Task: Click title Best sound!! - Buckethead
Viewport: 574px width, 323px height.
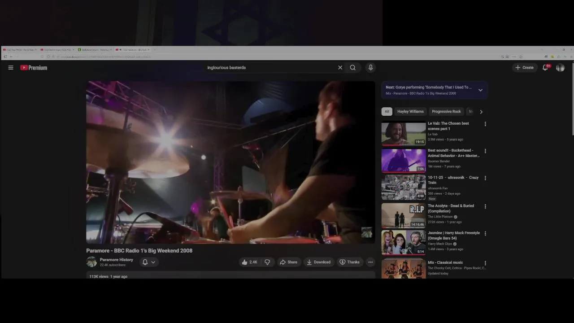Action: pyautogui.click(x=453, y=153)
